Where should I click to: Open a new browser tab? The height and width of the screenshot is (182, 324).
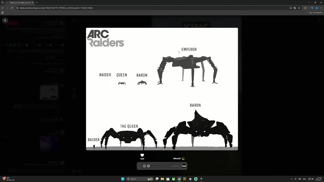click(37, 3)
